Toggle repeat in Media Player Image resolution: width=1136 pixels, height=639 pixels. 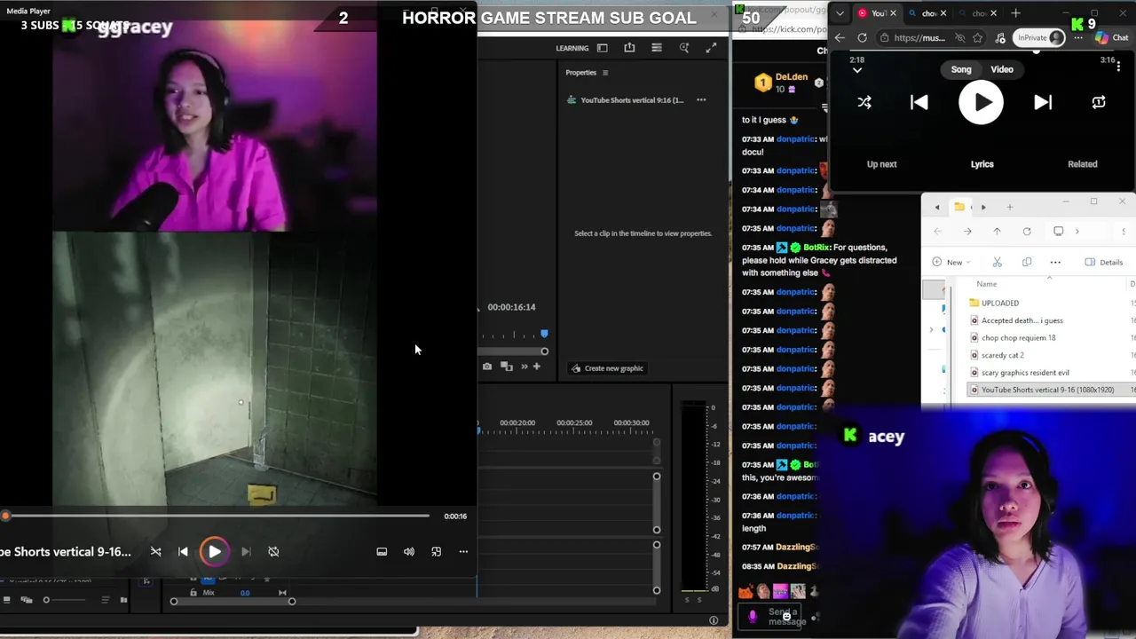[273, 551]
